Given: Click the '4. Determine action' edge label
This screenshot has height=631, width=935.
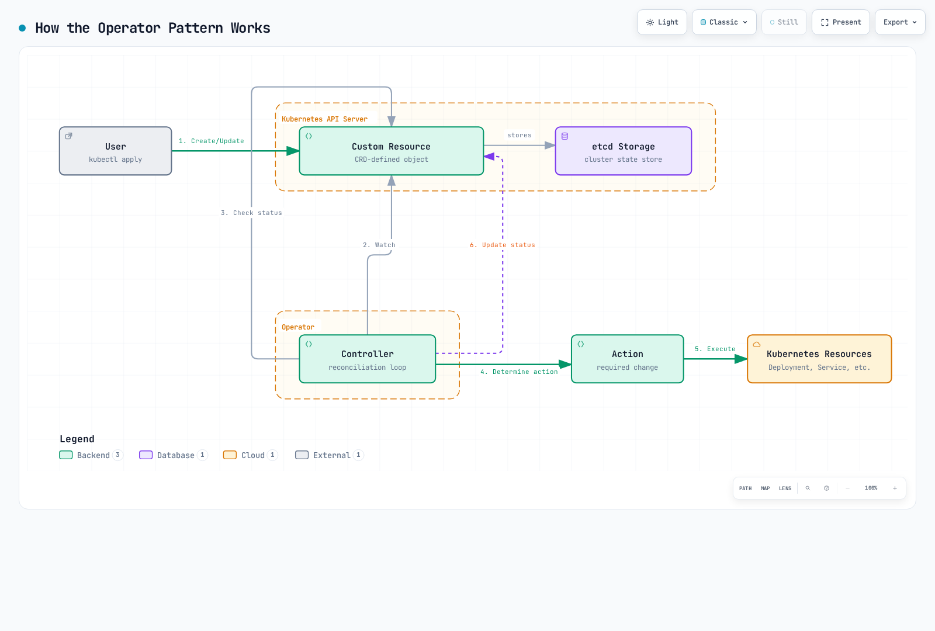Looking at the screenshot, I should 519,372.
